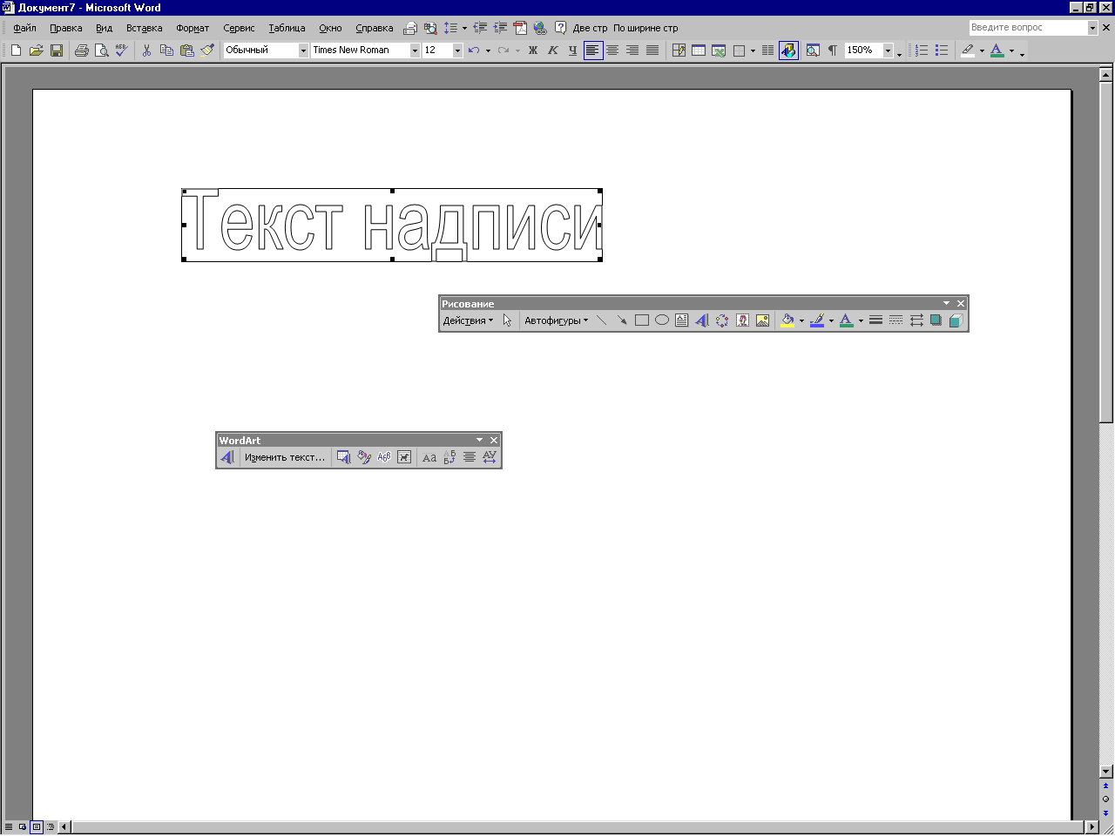Copy the selection with the copy icon
This screenshot has width=1115, height=836.
(x=166, y=51)
